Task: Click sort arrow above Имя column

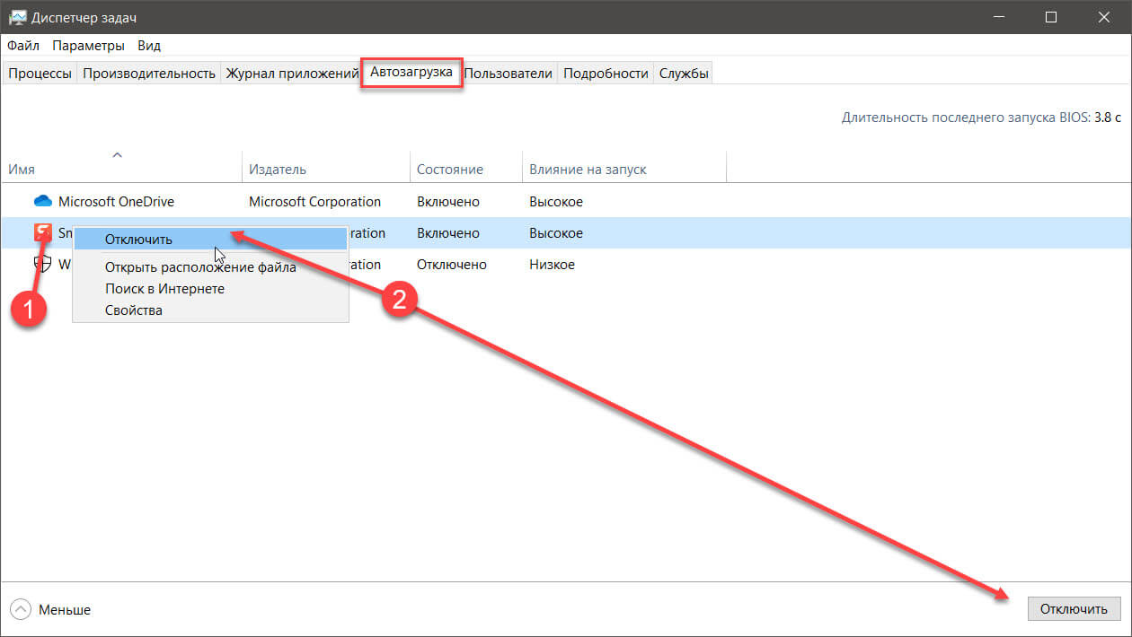Action: (x=117, y=155)
